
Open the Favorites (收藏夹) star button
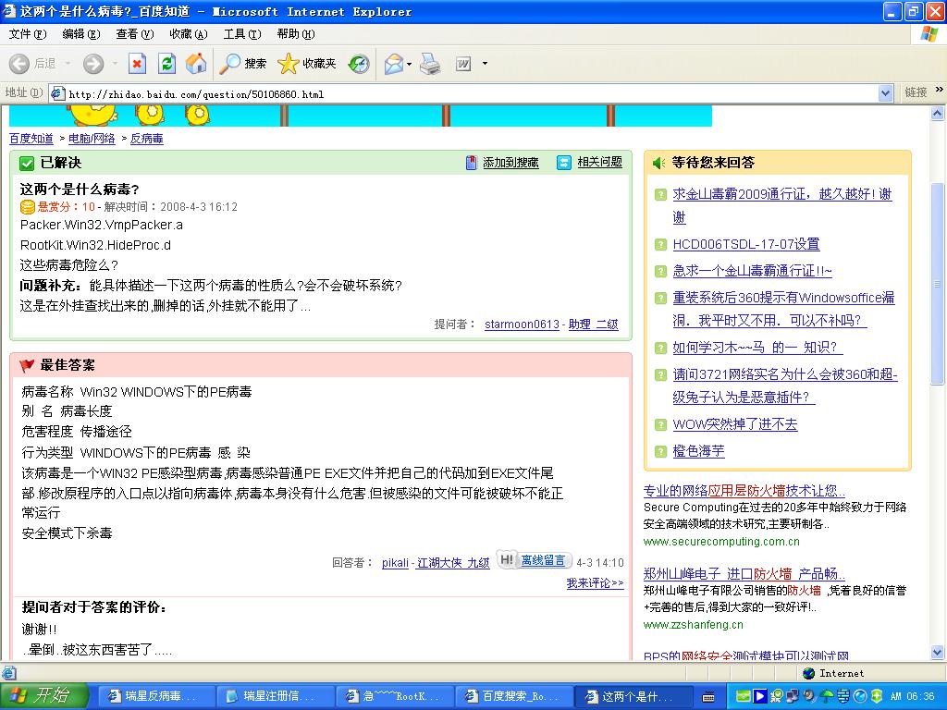pyautogui.click(x=307, y=64)
